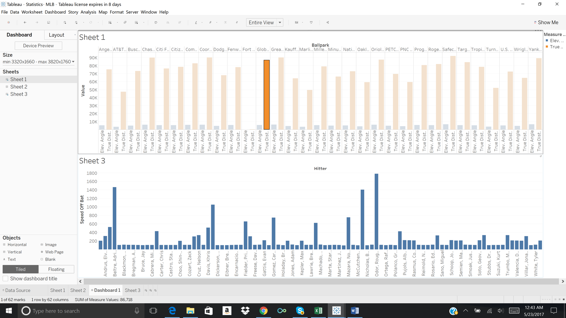This screenshot has height=318, width=566.
Task: Switch objects mode to Floating
Action: (x=56, y=269)
